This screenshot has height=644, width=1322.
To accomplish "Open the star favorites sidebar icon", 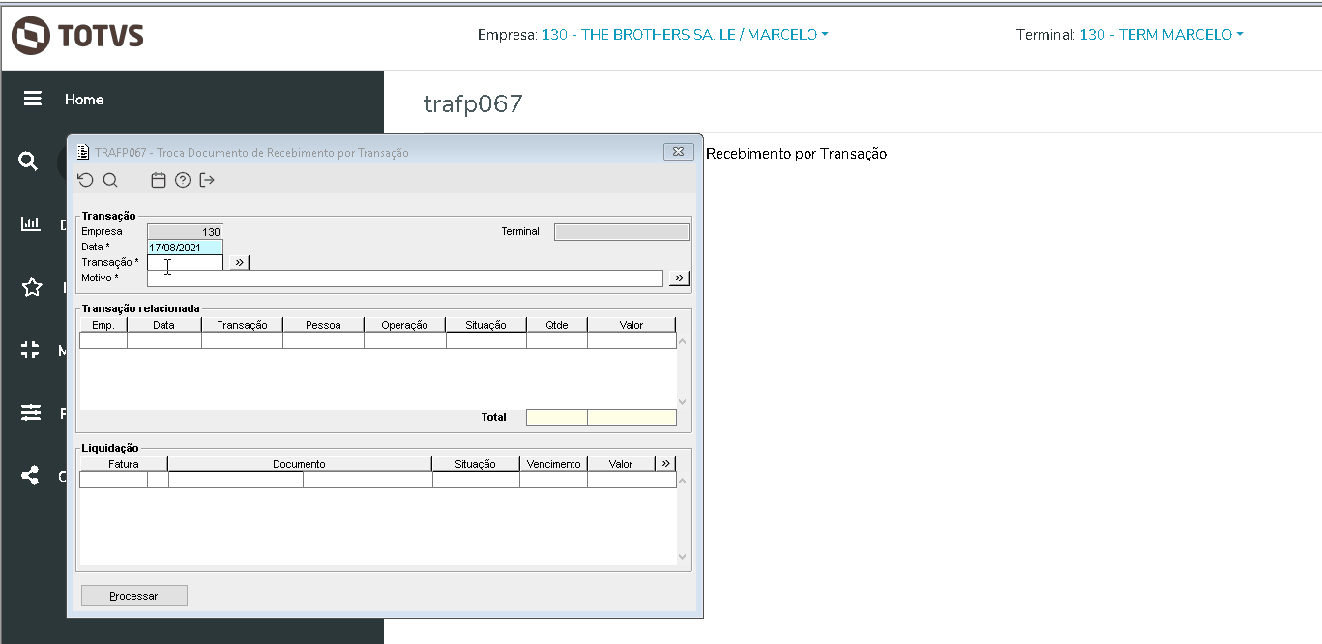I will click(x=32, y=287).
